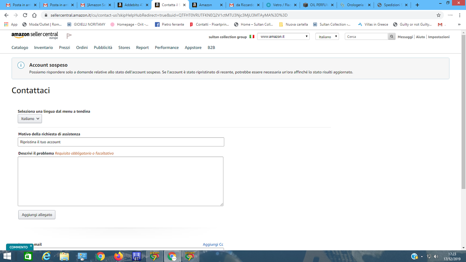Open the 'Nuova cartella' bookmarks folder
This screenshot has height=262, width=466.
coord(293,24)
